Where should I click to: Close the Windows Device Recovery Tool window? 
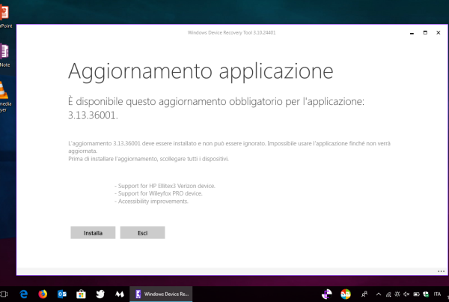(x=439, y=33)
